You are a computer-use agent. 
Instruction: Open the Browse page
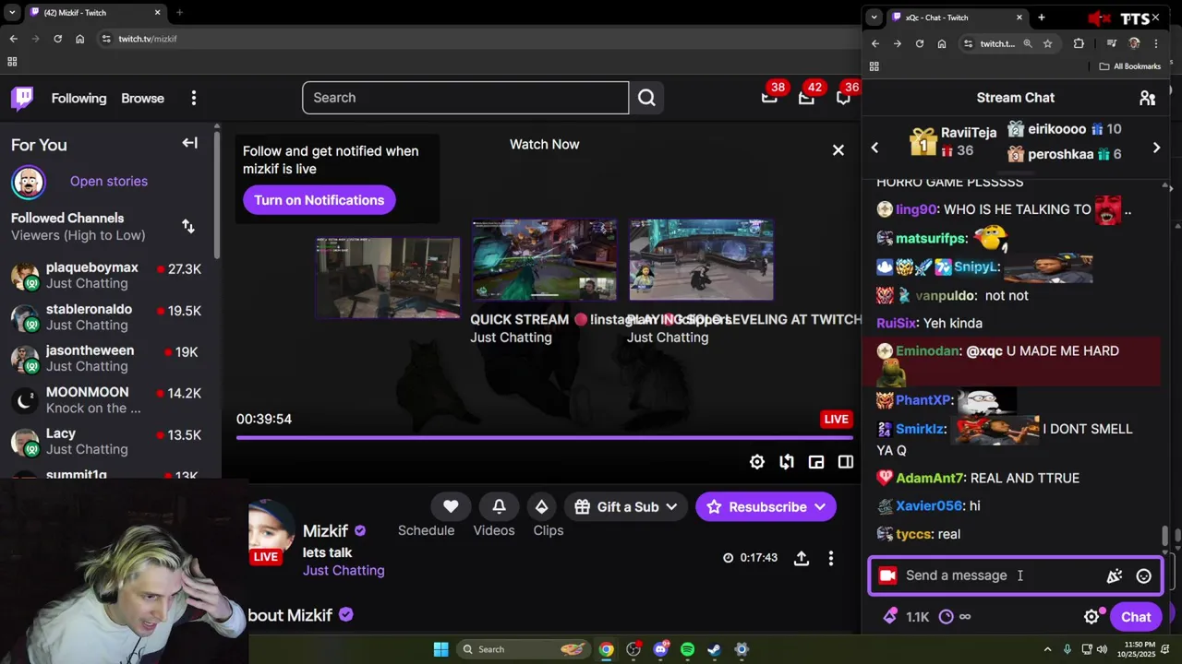click(x=142, y=98)
